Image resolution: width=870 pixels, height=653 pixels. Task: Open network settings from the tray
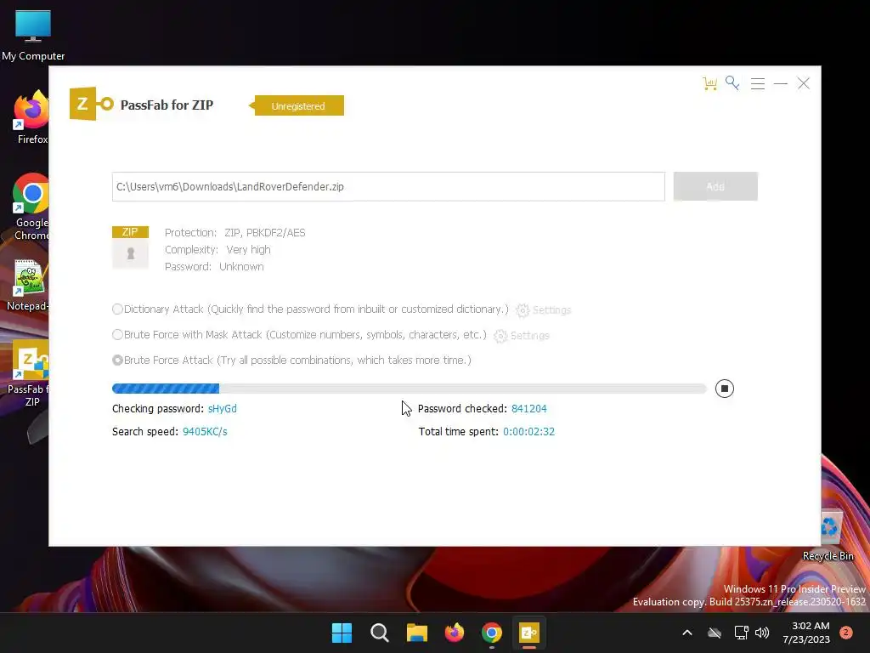click(741, 633)
